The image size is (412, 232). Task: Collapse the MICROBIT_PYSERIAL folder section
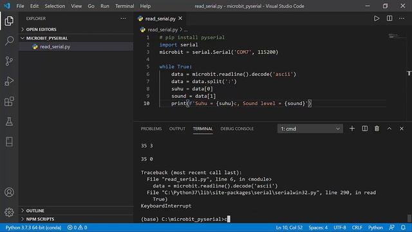(x=47, y=38)
